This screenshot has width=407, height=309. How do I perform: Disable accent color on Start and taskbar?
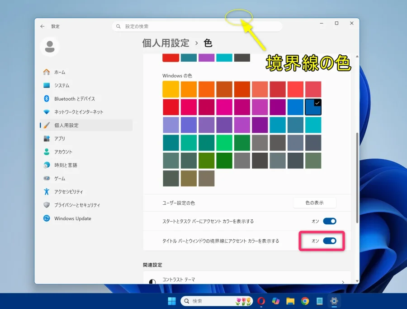(330, 221)
